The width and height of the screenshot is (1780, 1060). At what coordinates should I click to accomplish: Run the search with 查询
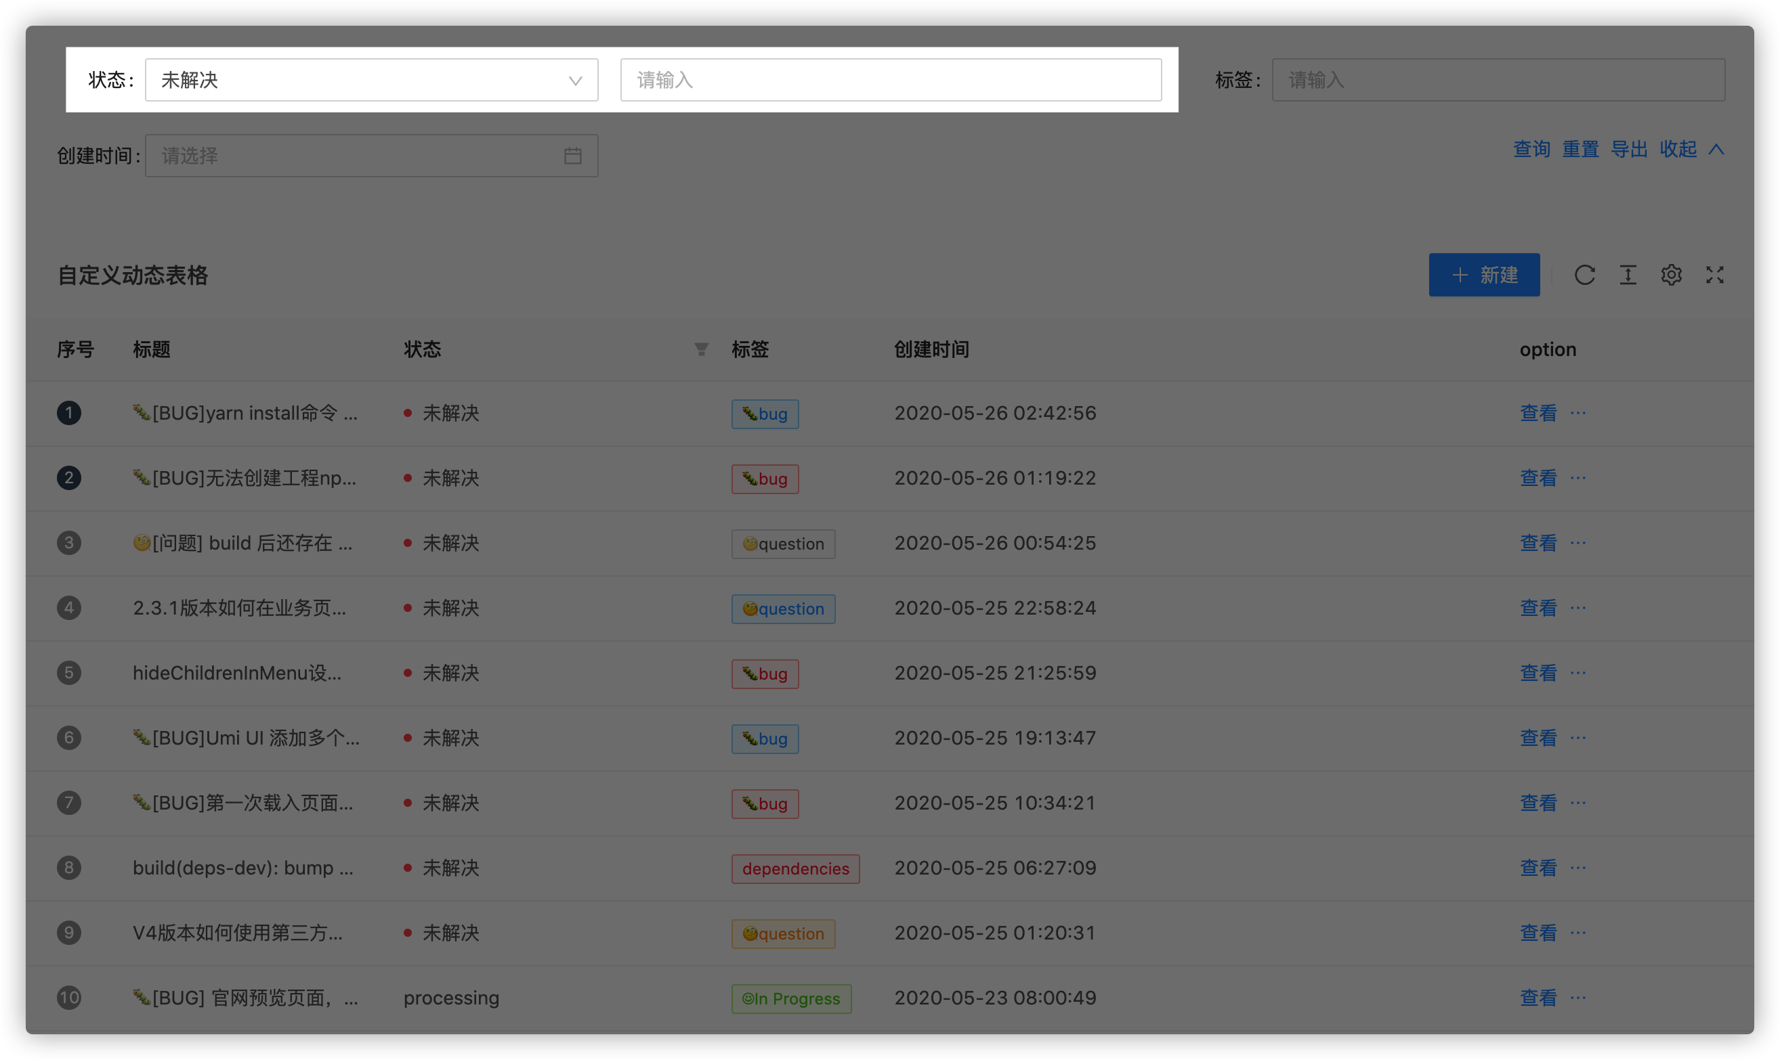pos(1531,148)
